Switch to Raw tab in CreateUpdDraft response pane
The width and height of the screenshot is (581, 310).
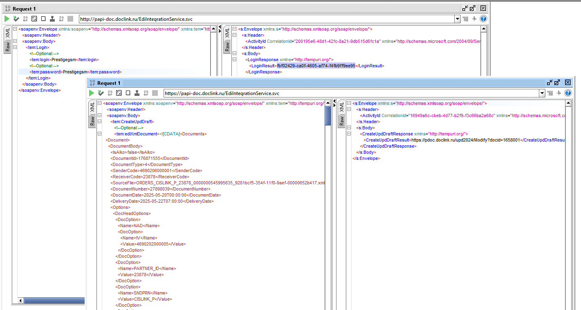click(x=342, y=121)
